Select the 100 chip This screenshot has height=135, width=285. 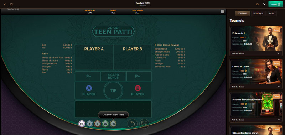coord(113,124)
